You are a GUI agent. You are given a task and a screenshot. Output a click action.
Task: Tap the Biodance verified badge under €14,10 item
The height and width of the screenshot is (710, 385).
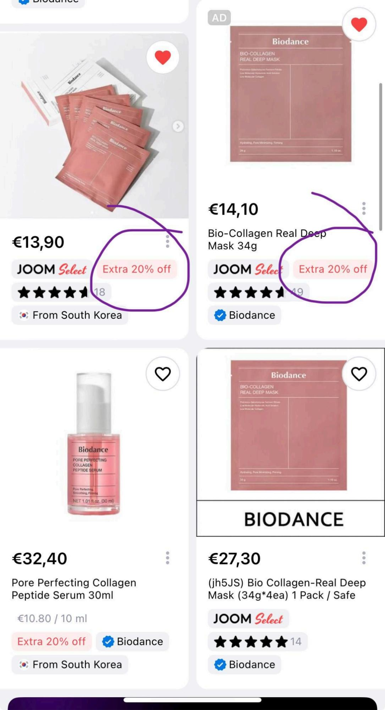click(x=245, y=315)
